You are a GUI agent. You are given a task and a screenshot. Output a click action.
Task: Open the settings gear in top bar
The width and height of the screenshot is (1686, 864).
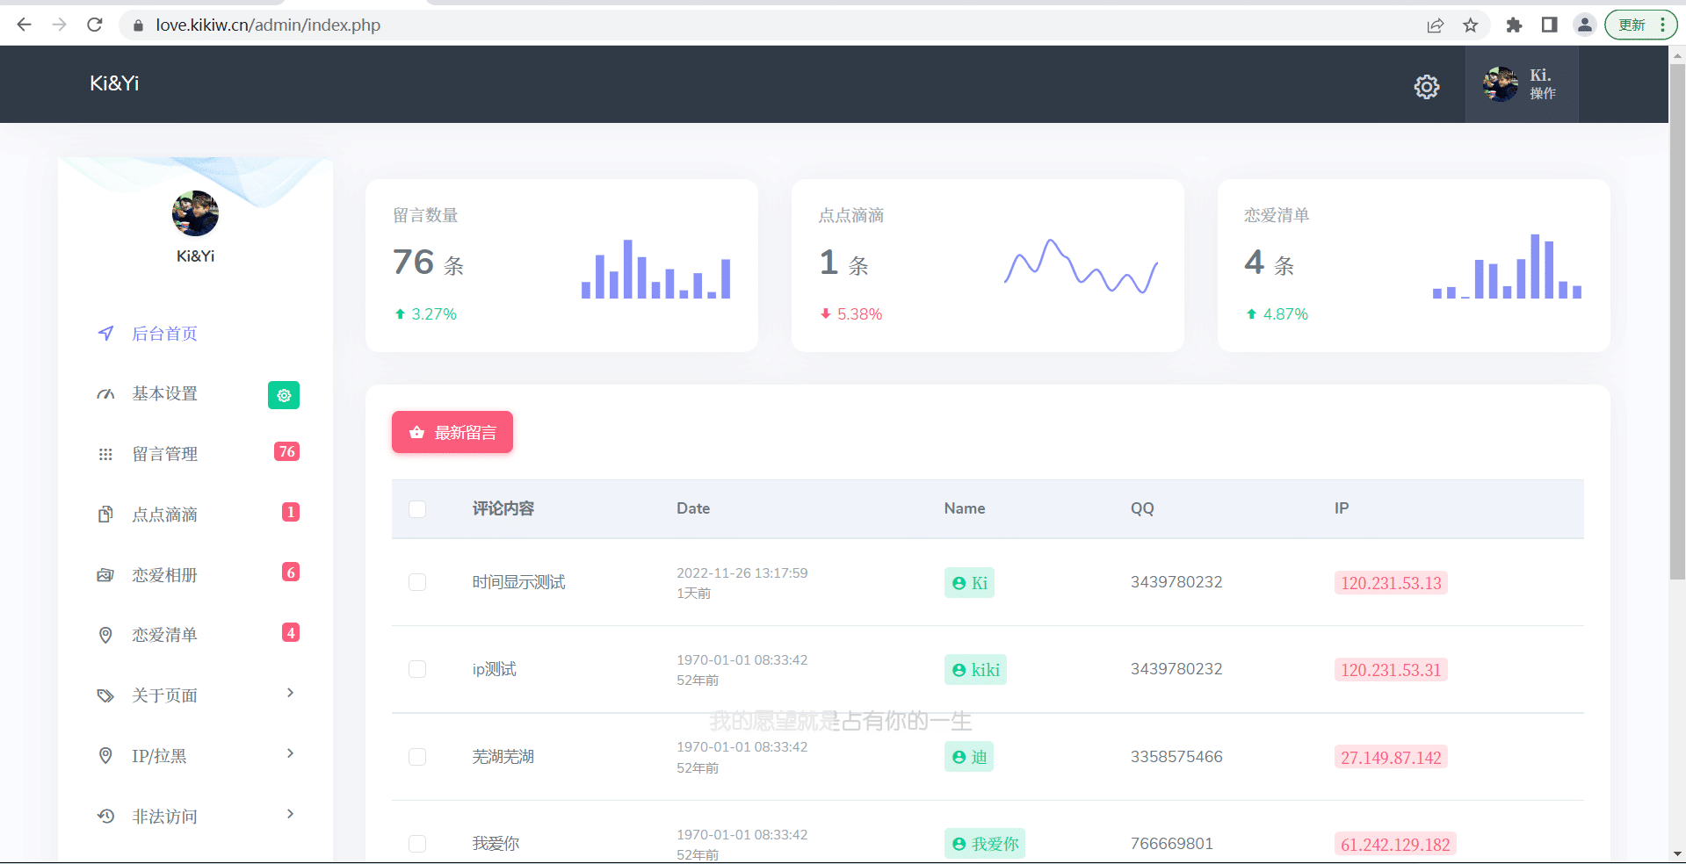(1426, 86)
